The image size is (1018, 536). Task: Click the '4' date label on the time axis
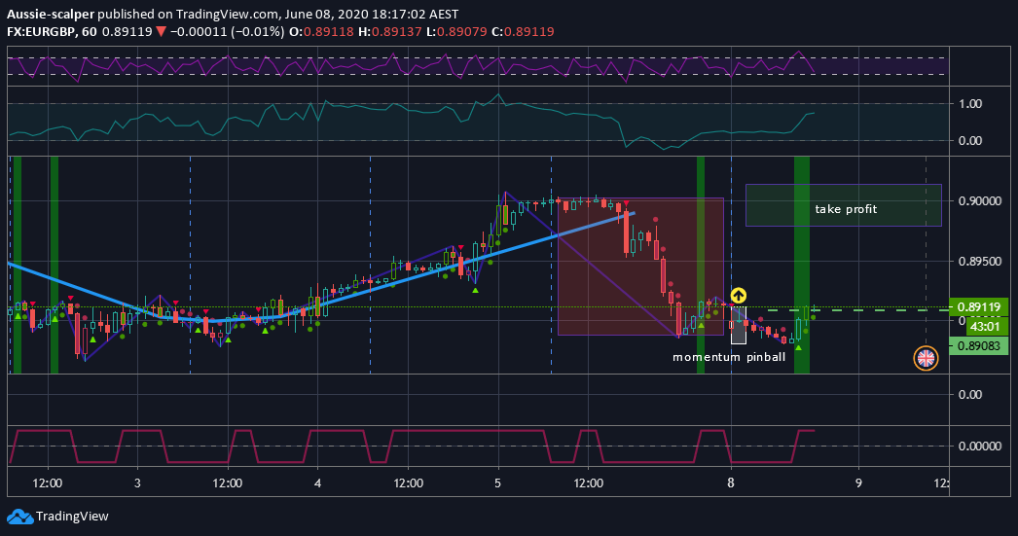click(x=317, y=482)
